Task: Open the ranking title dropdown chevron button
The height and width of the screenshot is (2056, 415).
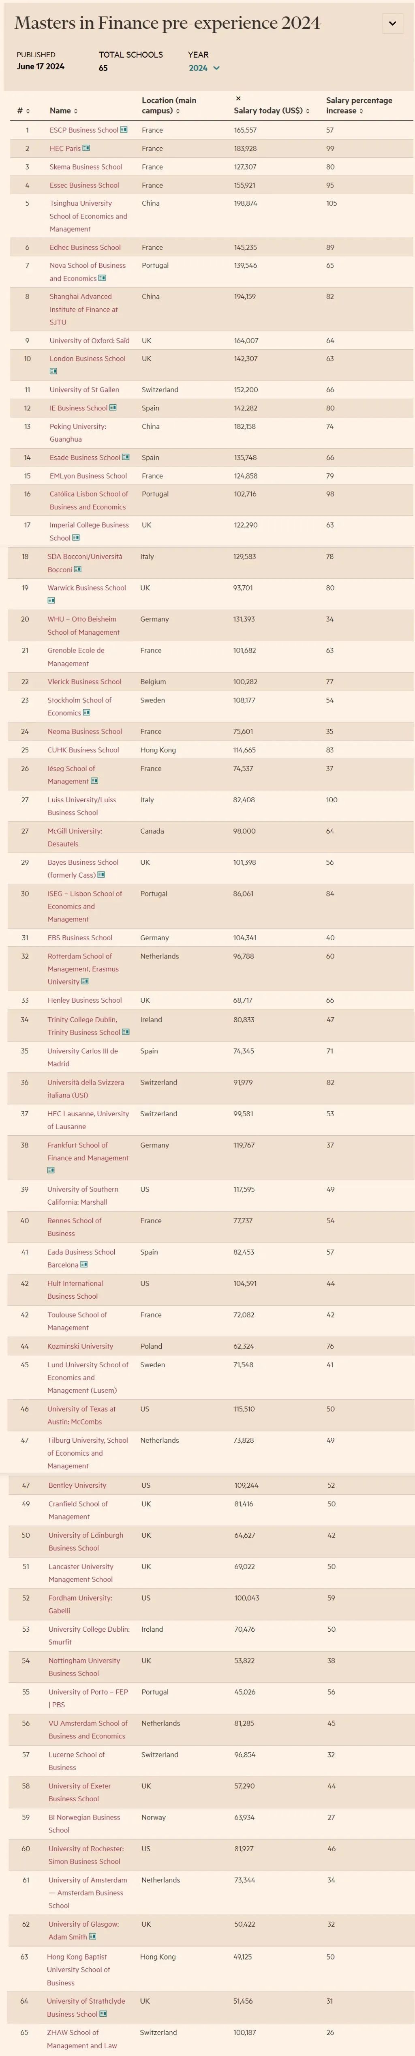Action: point(392,24)
